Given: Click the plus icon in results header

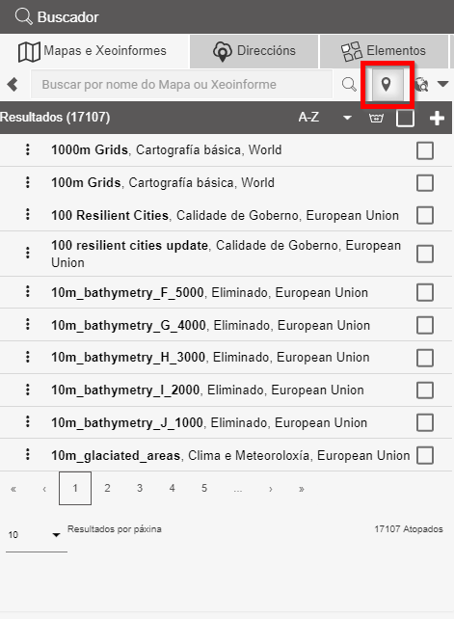Looking at the screenshot, I should coord(437,118).
